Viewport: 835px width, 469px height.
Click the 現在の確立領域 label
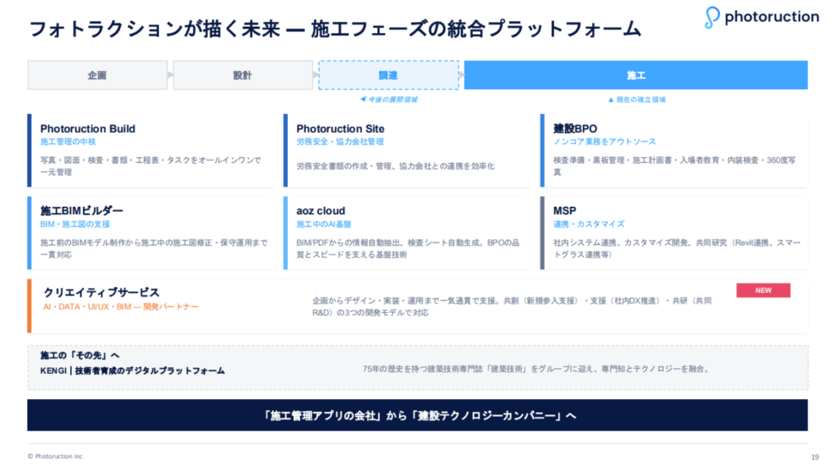click(637, 99)
